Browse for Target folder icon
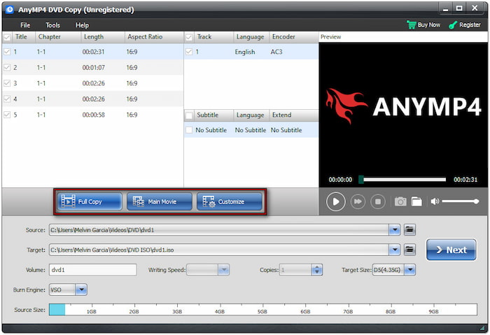The width and height of the screenshot is (490, 335). [410, 250]
